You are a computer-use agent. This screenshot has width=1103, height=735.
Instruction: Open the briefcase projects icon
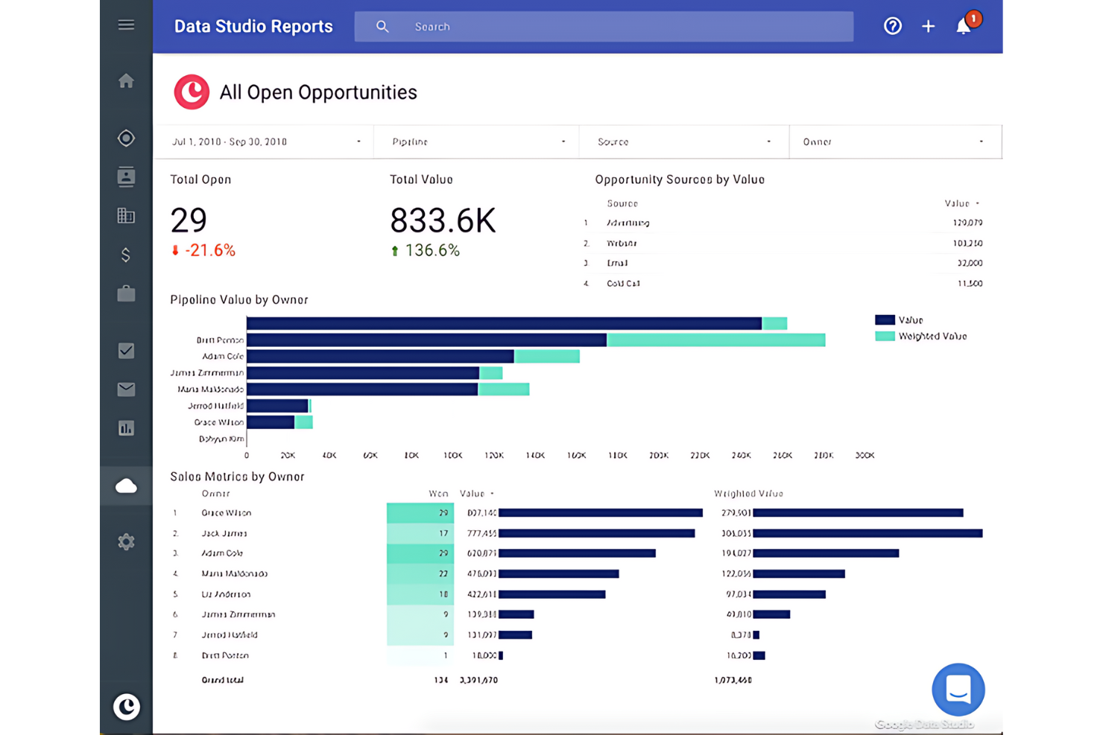(x=126, y=293)
